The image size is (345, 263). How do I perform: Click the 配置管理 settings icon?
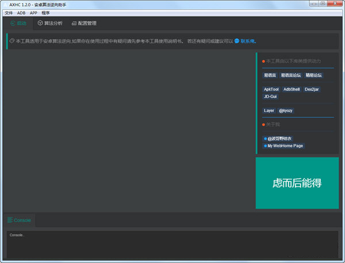74,24
